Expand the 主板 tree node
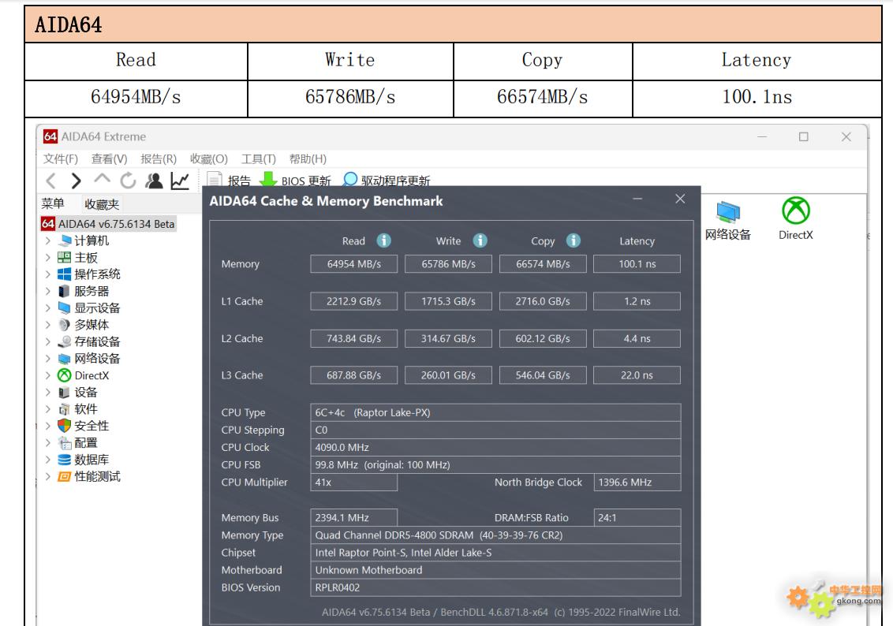This screenshot has width=893, height=626. coord(48,258)
